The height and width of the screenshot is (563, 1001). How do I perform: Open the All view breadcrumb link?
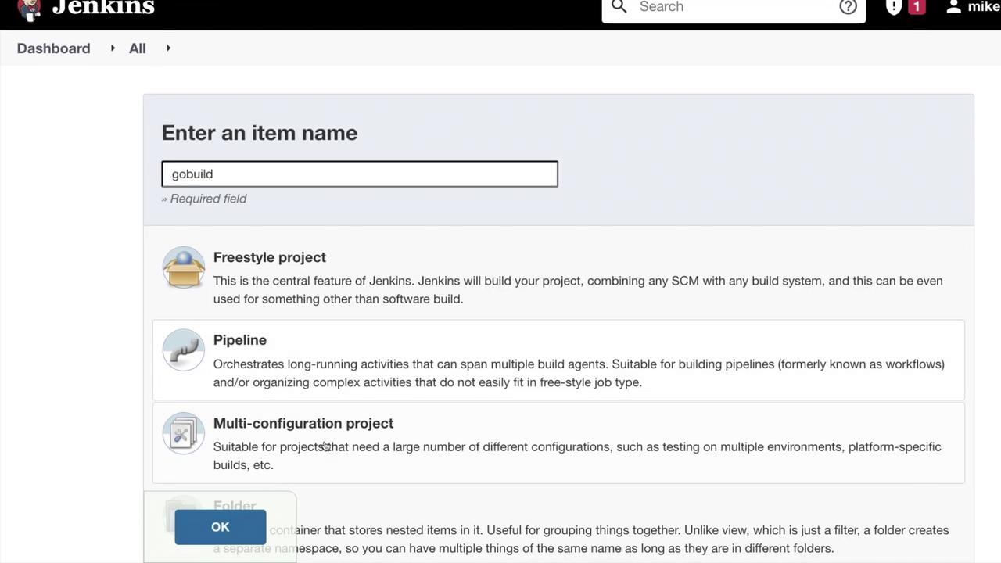click(x=138, y=48)
